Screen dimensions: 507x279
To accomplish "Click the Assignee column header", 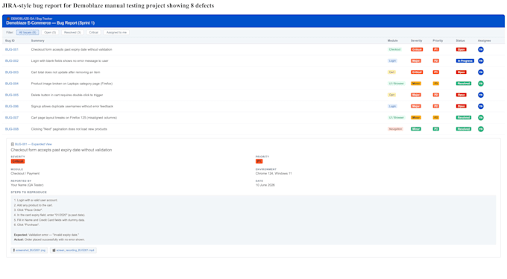I will [x=485, y=41].
